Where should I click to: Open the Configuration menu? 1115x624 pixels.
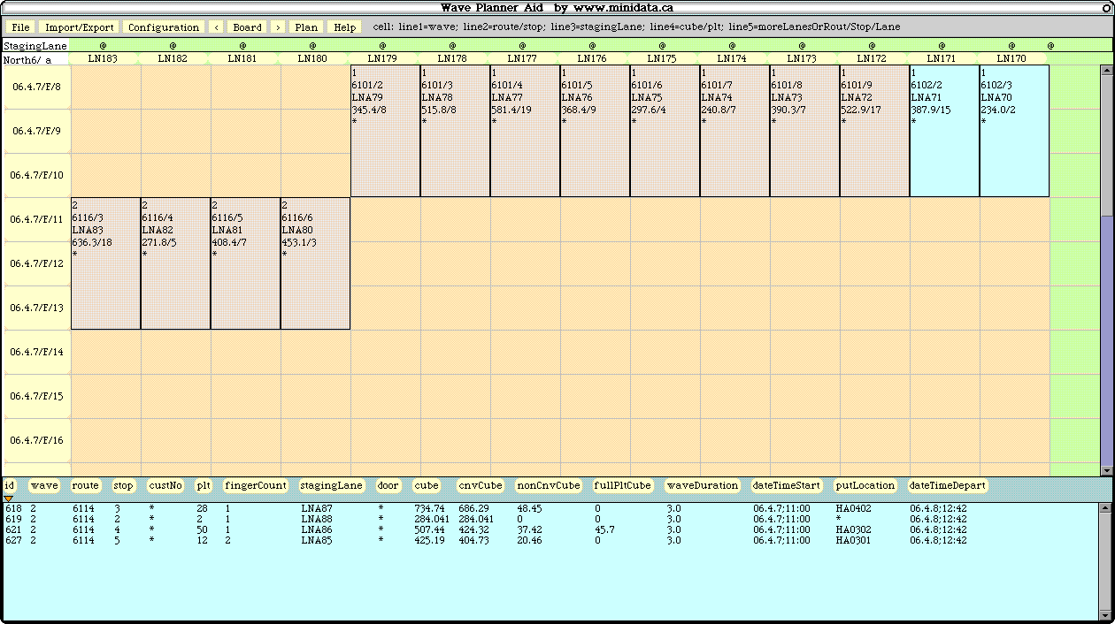tap(164, 27)
